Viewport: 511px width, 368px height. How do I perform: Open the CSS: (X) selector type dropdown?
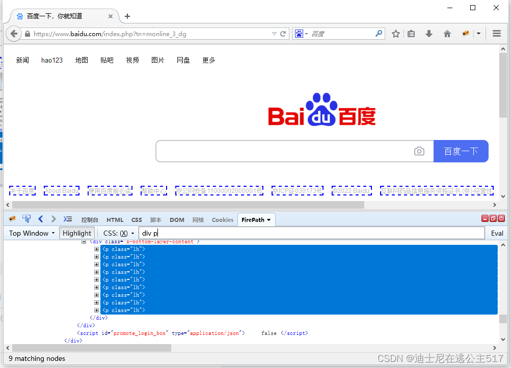(x=119, y=233)
